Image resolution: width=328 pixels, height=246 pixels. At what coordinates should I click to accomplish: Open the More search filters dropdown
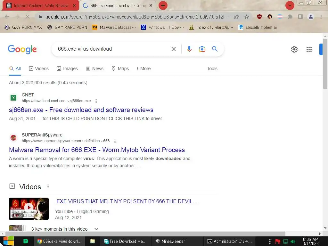coord(143,69)
